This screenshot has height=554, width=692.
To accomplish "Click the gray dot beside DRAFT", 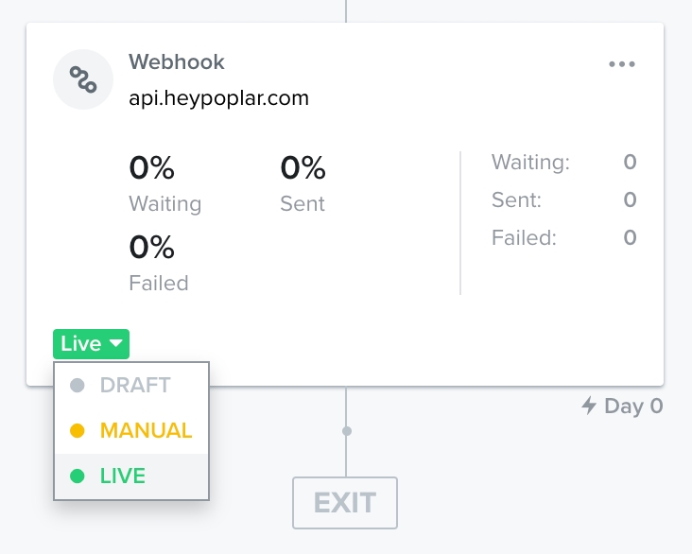I will [78, 385].
